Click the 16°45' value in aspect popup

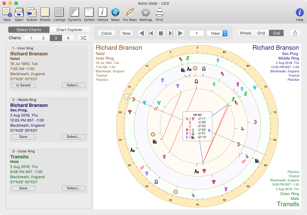[x=197, y=115]
